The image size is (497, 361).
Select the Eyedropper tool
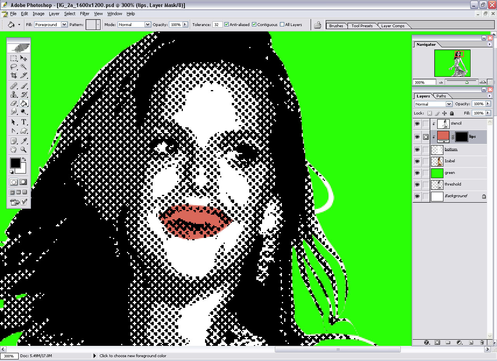(24, 141)
